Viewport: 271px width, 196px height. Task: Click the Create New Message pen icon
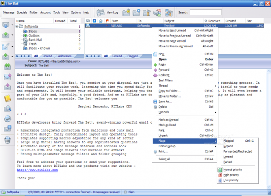point(6,46)
